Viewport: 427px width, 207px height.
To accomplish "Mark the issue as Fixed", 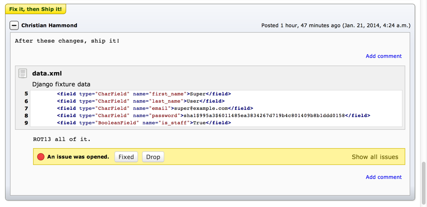I will 126,157.
